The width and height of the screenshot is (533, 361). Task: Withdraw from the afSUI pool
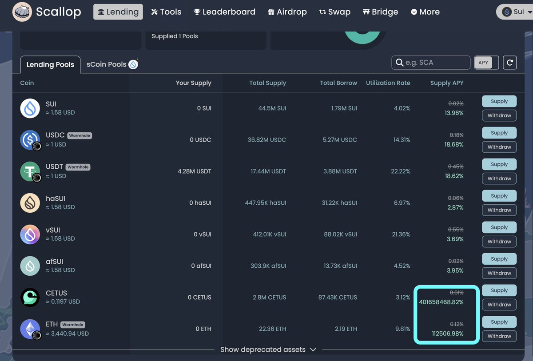(499, 273)
